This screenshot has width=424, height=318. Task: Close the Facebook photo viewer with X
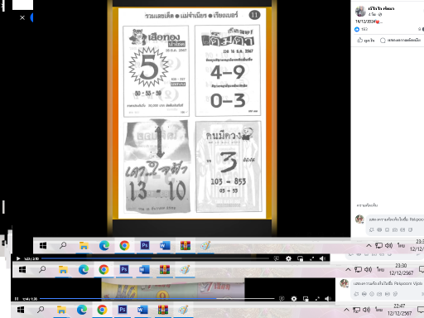[x=22, y=17]
